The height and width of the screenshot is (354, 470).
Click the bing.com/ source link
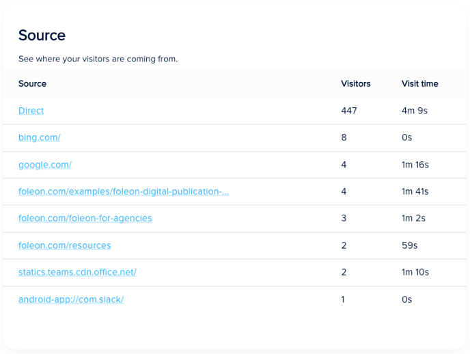40,137
